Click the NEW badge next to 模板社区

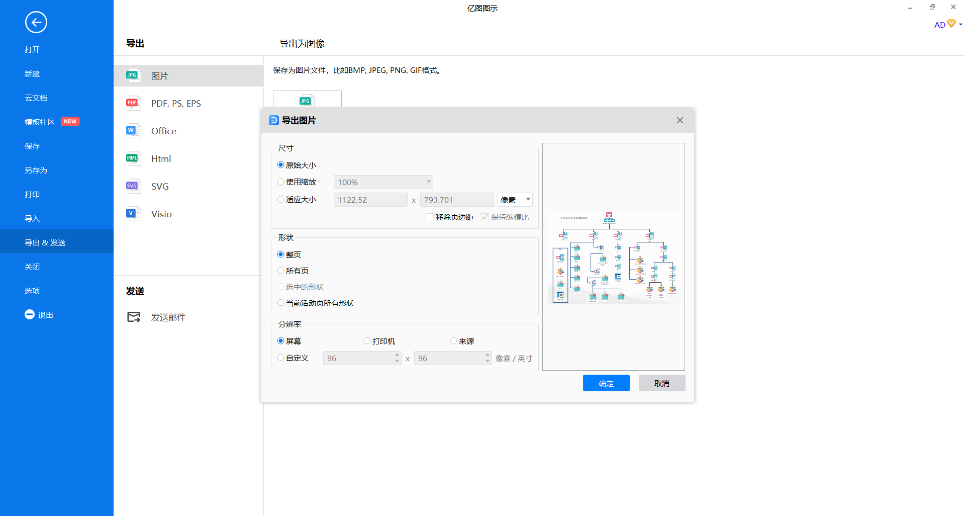(x=70, y=121)
